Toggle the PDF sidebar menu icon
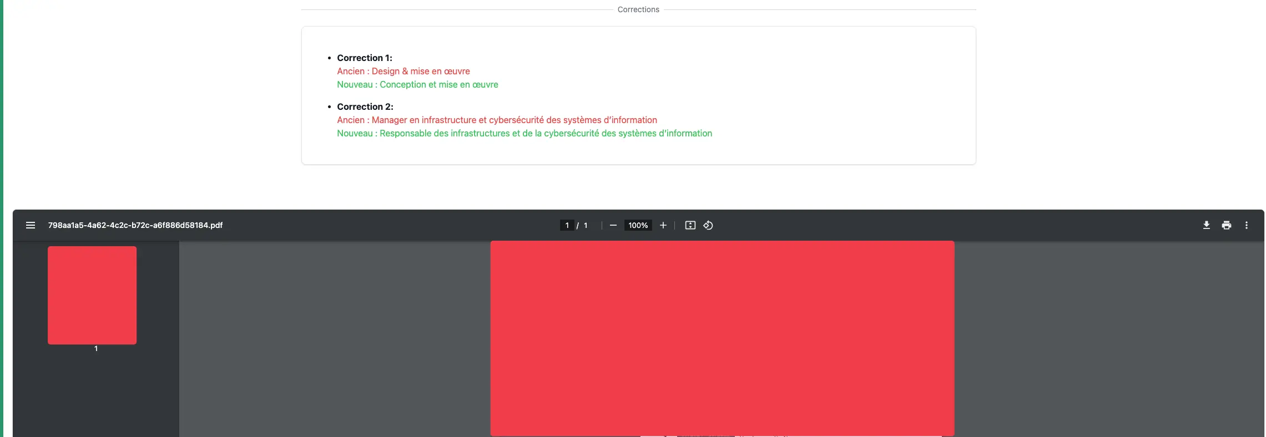Image resolution: width=1266 pixels, height=437 pixels. (x=31, y=225)
